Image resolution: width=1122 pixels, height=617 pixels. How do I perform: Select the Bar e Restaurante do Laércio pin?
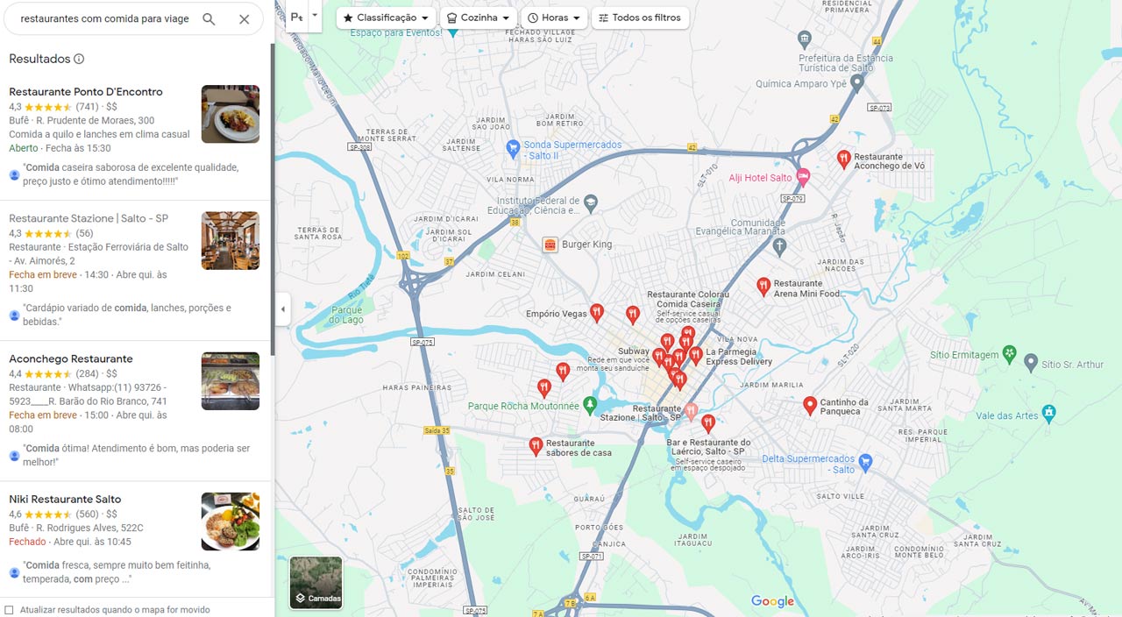pyautogui.click(x=708, y=424)
